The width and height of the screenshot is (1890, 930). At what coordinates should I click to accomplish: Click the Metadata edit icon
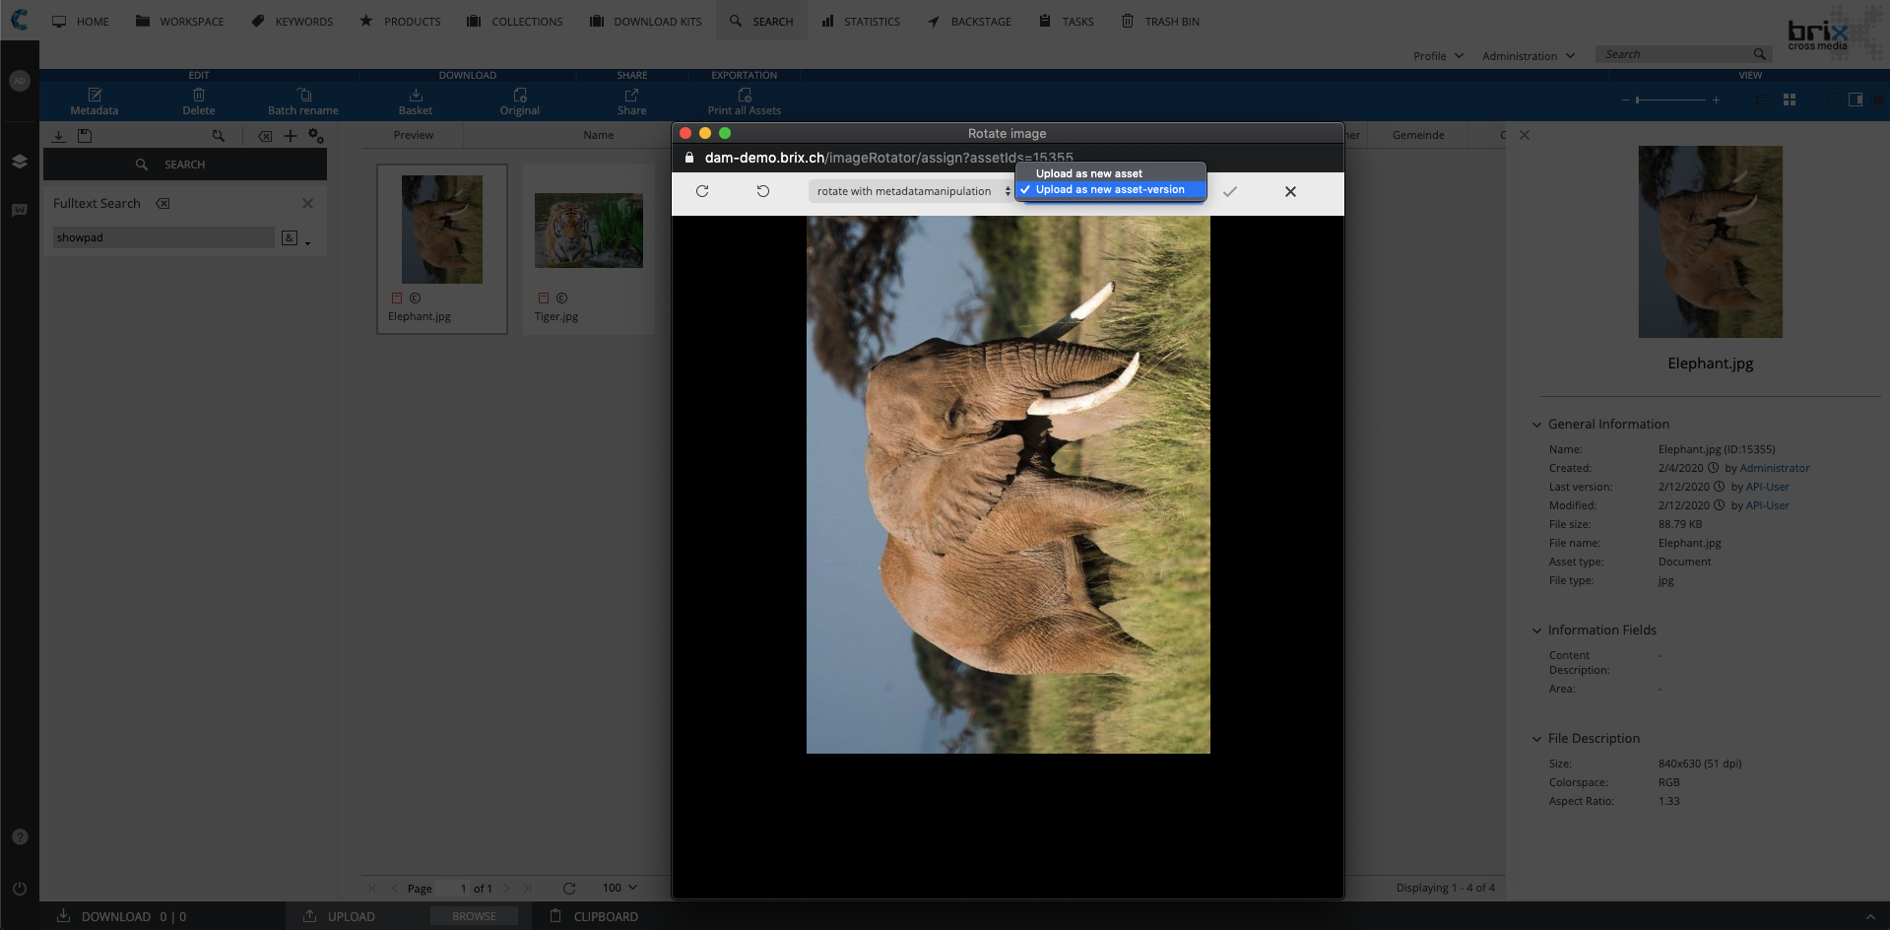click(95, 96)
